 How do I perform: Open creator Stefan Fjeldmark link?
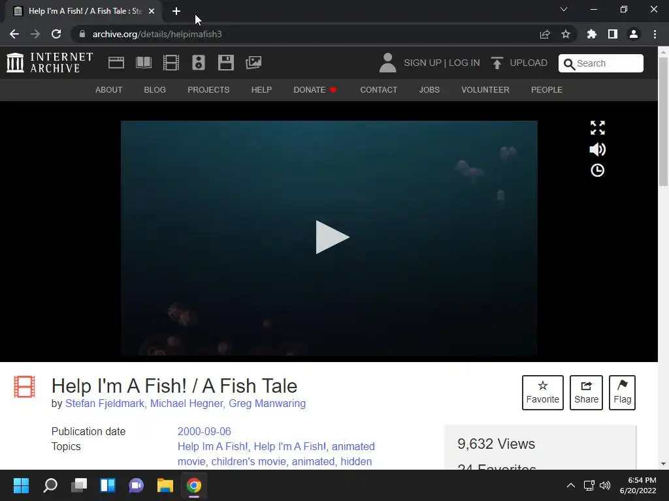105,403
